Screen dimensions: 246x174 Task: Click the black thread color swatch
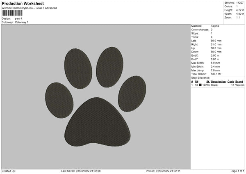pyautogui.click(x=200, y=85)
